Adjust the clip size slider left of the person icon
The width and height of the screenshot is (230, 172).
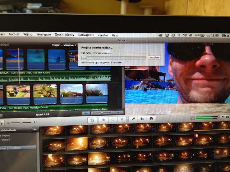[x=21, y=123]
